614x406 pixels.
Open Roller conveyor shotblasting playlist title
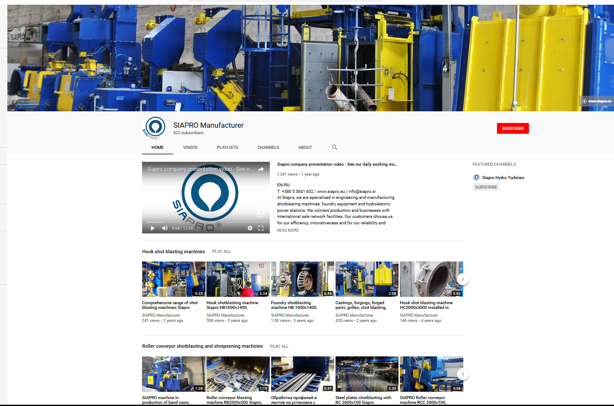coord(203,346)
